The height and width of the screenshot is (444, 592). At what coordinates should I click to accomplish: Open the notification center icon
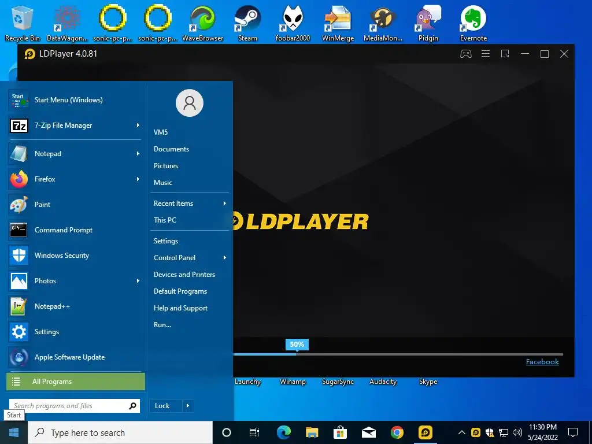pos(573,432)
